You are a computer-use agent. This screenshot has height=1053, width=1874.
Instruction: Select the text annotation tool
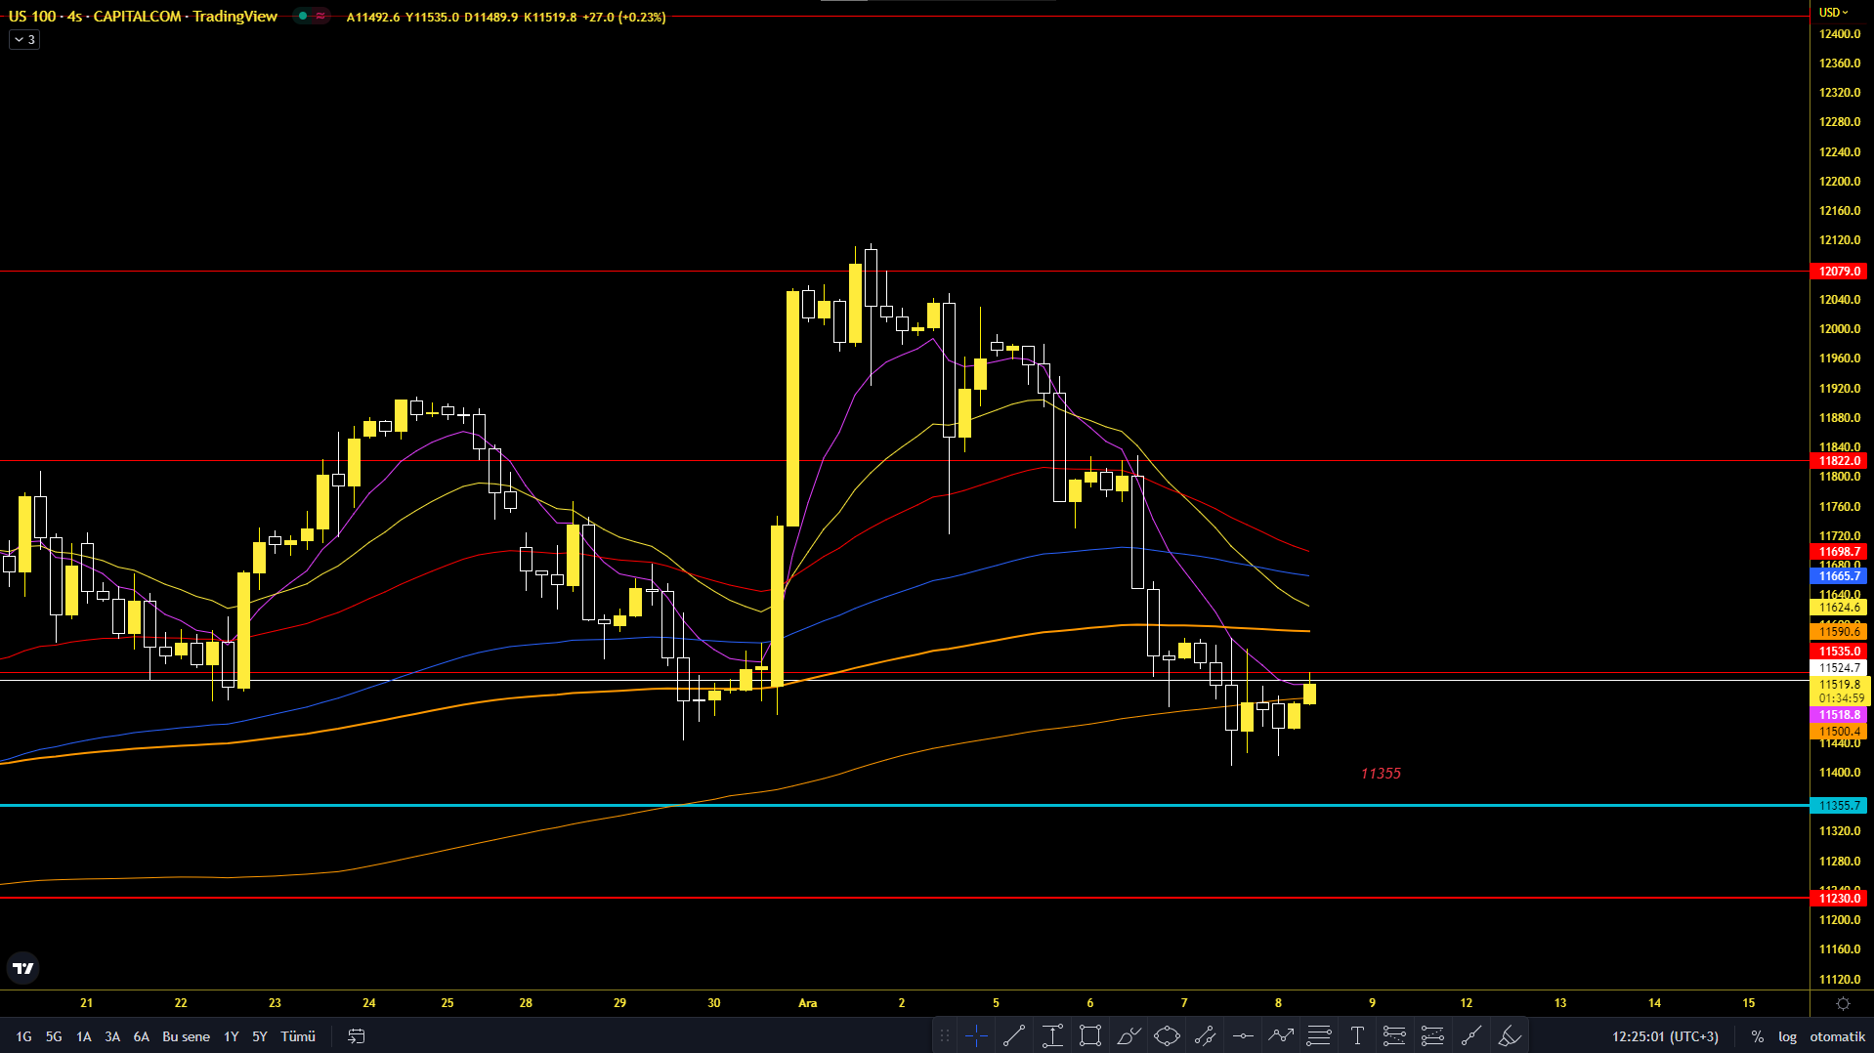click(x=1357, y=1036)
